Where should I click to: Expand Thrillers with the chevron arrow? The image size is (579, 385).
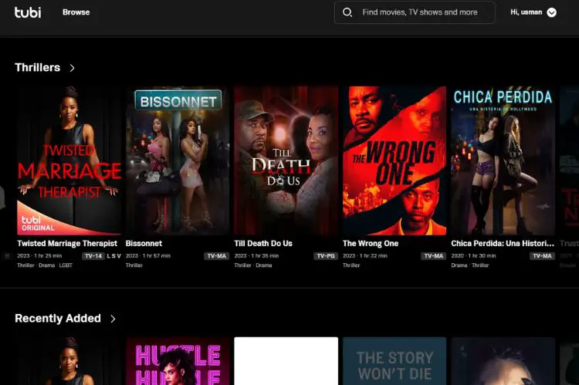coord(73,68)
